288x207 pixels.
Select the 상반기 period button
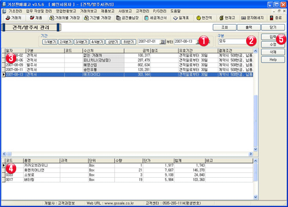pos(113,42)
